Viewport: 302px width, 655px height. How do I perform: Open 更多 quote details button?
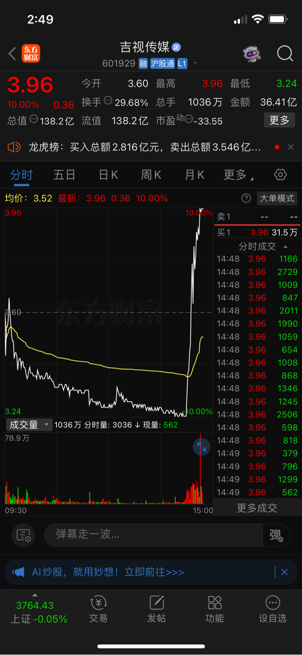pyautogui.click(x=279, y=120)
